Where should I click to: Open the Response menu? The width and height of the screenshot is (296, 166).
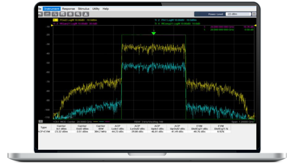pyautogui.click(x=68, y=8)
